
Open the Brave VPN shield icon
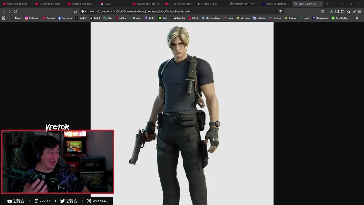click(354, 11)
